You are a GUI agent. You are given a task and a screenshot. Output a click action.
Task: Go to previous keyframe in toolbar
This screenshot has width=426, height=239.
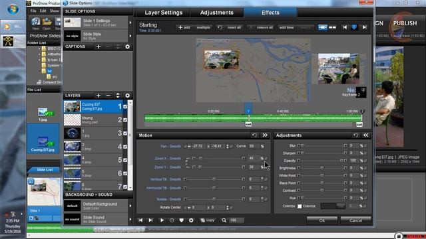345,27
